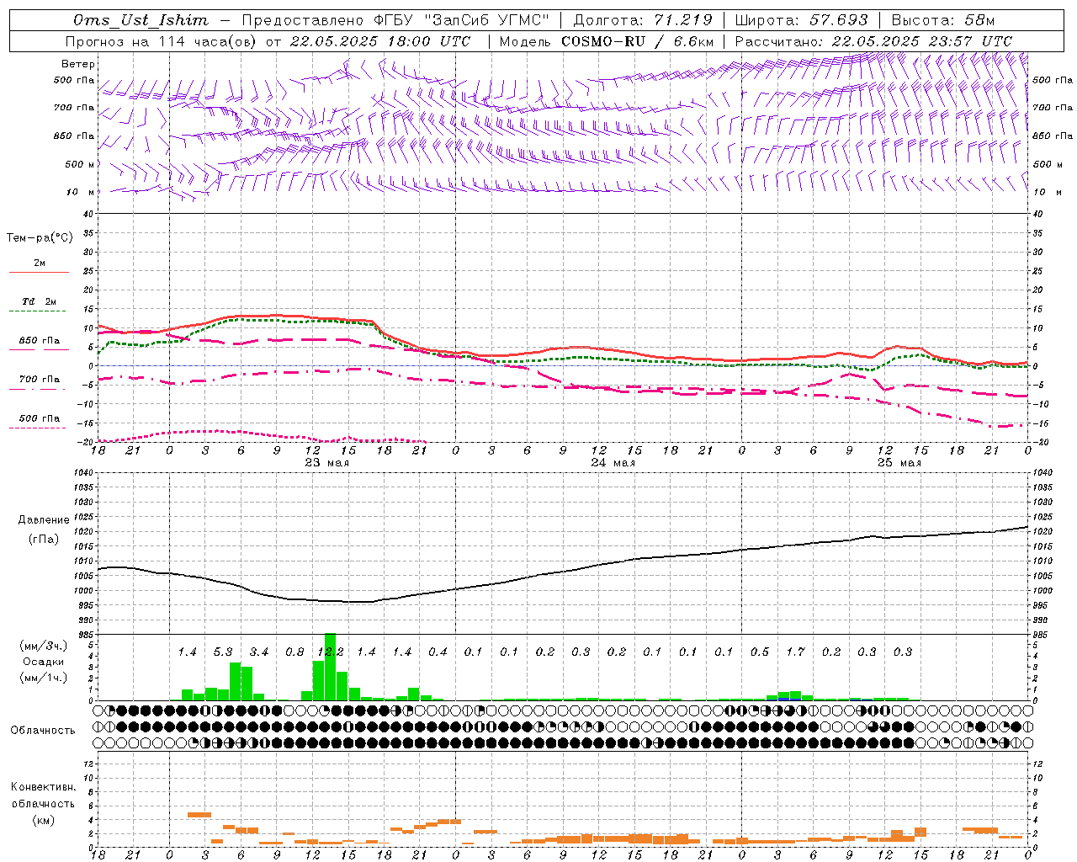Click the tallest green precipitation bar
Screen dimensions: 1077x862
(330, 667)
